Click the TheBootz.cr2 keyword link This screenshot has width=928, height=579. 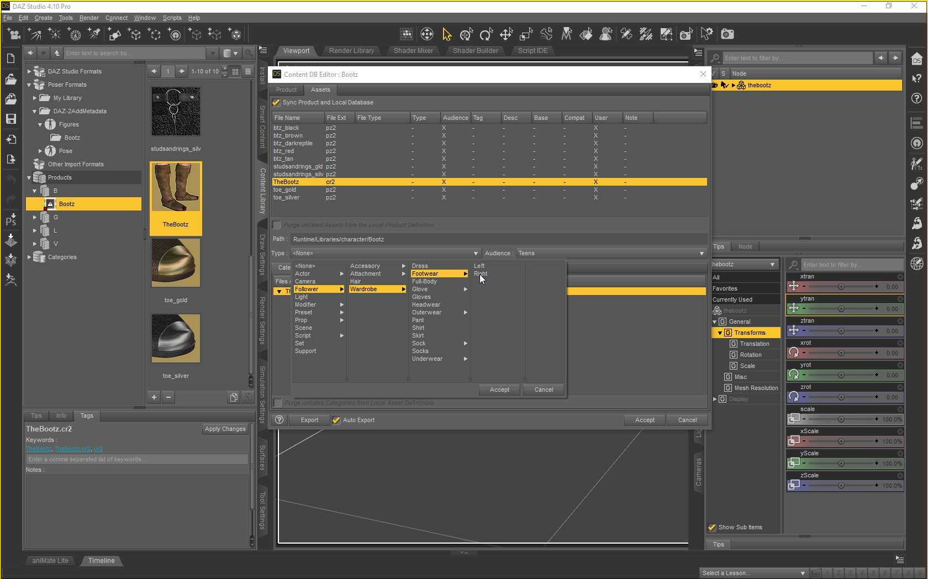tap(72, 449)
